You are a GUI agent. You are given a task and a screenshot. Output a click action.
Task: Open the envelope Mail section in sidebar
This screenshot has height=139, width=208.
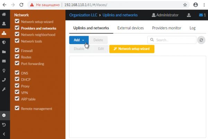(4, 61)
